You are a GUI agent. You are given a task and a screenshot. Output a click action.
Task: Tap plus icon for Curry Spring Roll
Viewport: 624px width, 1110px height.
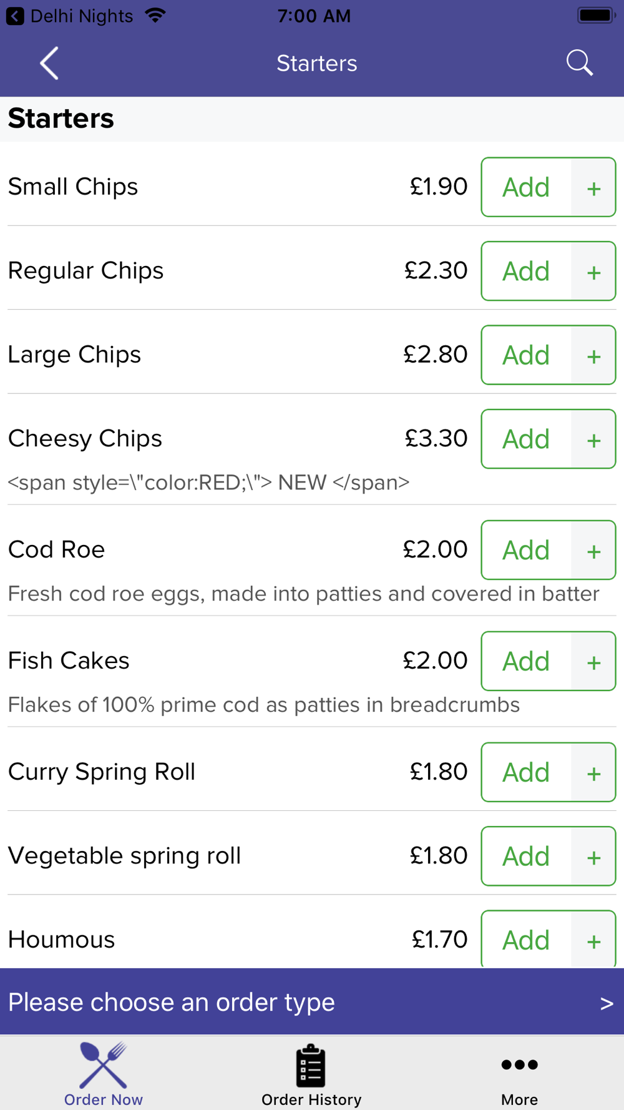point(593,773)
